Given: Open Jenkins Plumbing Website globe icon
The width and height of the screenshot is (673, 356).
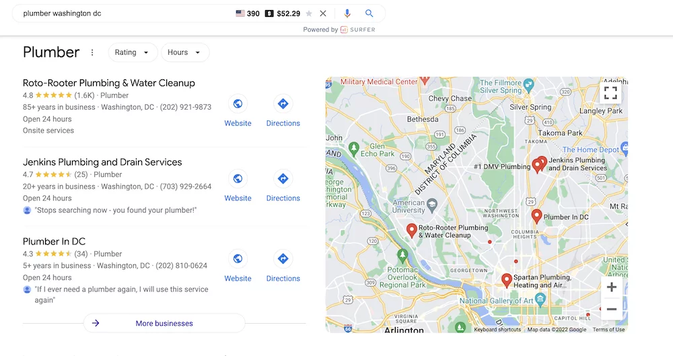Looking at the screenshot, I should [238, 178].
